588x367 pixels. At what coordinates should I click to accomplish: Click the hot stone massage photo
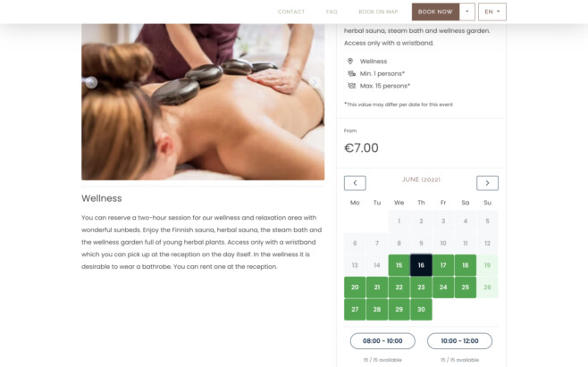[203, 102]
